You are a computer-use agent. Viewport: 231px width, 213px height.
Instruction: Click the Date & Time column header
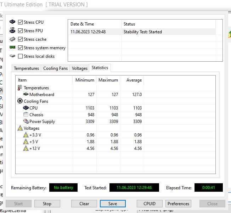pyautogui.click(x=95, y=24)
